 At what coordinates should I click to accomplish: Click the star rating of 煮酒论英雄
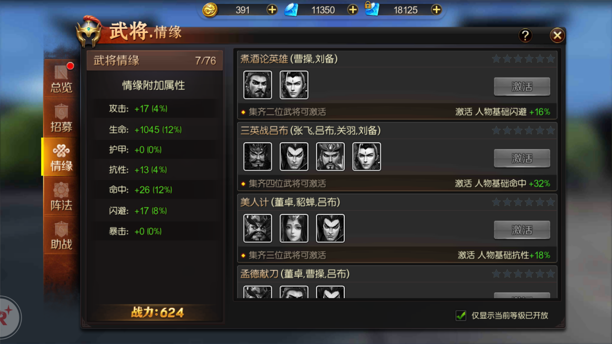[523, 59]
